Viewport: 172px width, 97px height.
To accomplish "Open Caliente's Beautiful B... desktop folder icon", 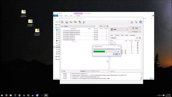I will point(23,13).
